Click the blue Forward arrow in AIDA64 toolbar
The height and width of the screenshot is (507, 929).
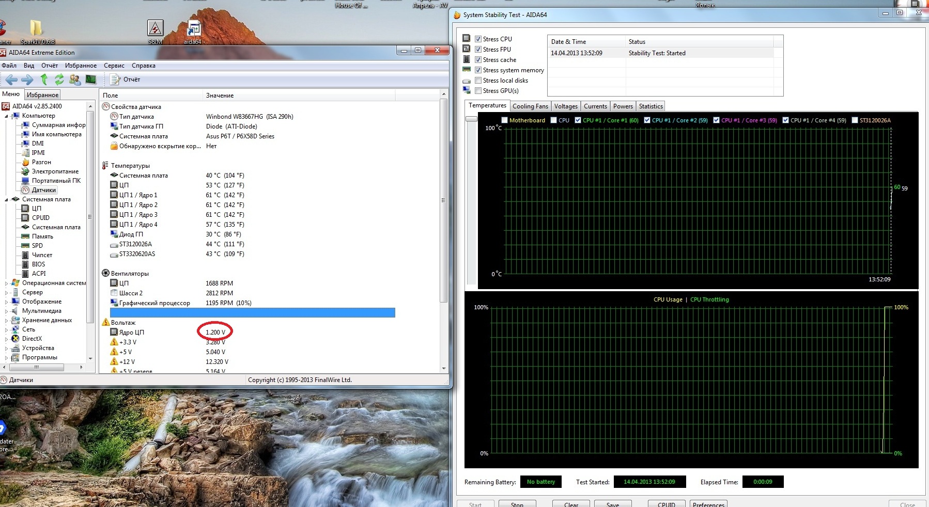[x=27, y=80]
